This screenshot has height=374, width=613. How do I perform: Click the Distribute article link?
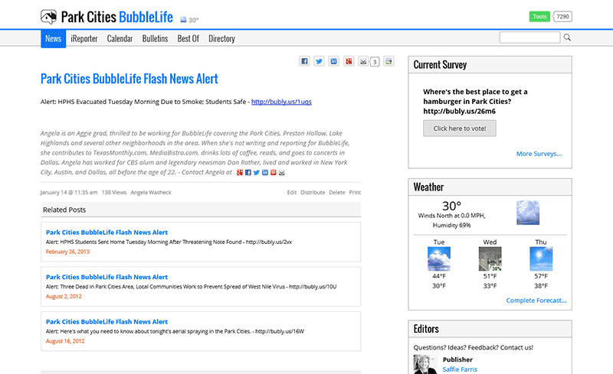[313, 193]
